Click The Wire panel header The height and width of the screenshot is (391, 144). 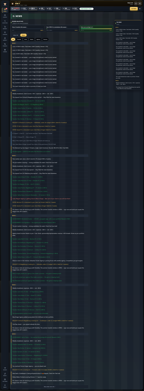128,23
